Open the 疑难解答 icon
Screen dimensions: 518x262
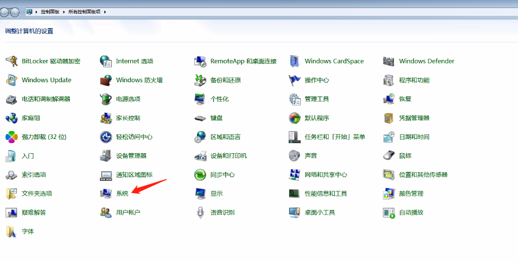12,212
